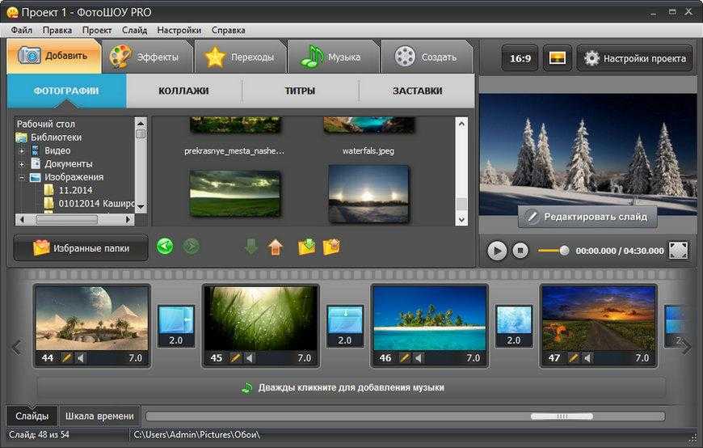The image size is (703, 448).
Task: Toggle the 16:9 aspect ratio button
Action: click(x=519, y=58)
